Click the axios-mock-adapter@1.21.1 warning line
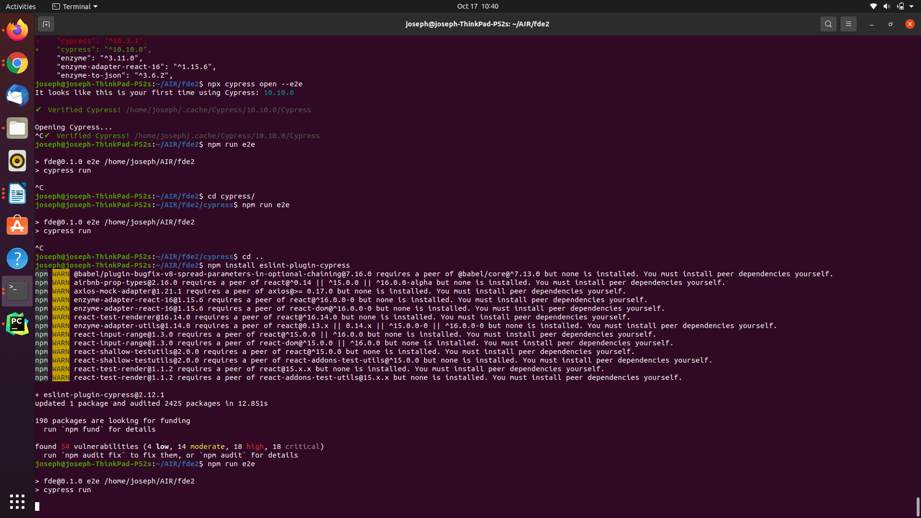Image resolution: width=921 pixels, height=518 pixels. click(331, 291)
